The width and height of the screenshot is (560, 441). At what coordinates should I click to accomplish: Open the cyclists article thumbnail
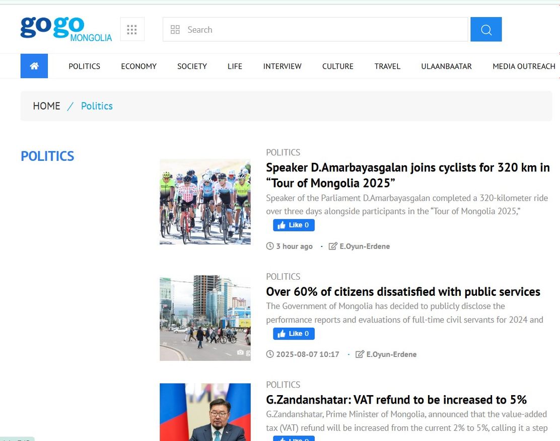[205, 202]
